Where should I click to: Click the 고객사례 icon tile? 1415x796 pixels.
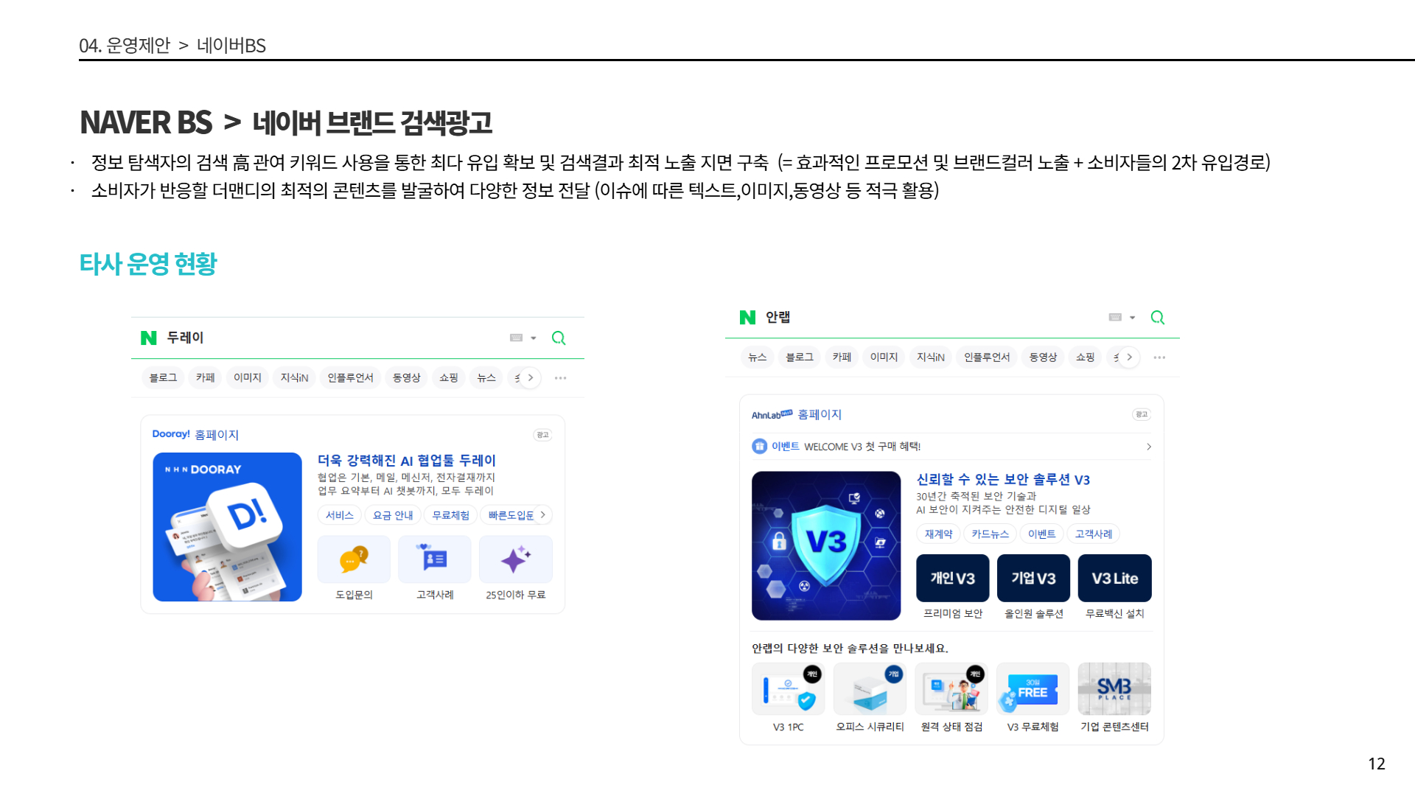pos(435,560)
